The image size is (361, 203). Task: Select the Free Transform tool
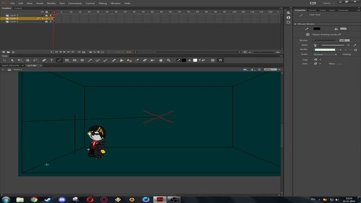coord(20,60)
